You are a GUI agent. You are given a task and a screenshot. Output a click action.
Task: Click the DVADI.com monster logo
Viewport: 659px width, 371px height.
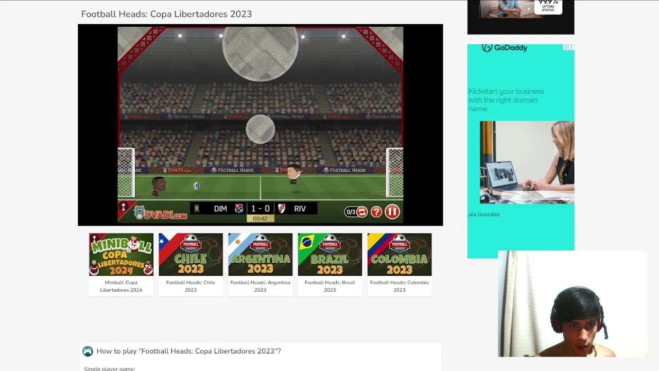(160, 212)
